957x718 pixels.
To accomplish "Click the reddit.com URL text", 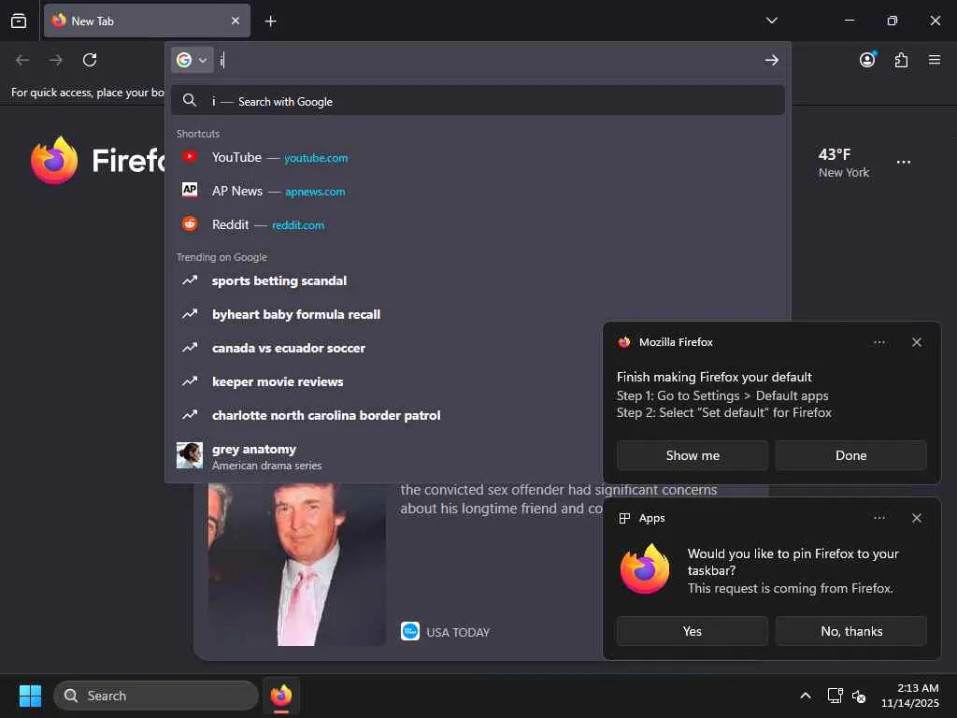I will (298, 225).
